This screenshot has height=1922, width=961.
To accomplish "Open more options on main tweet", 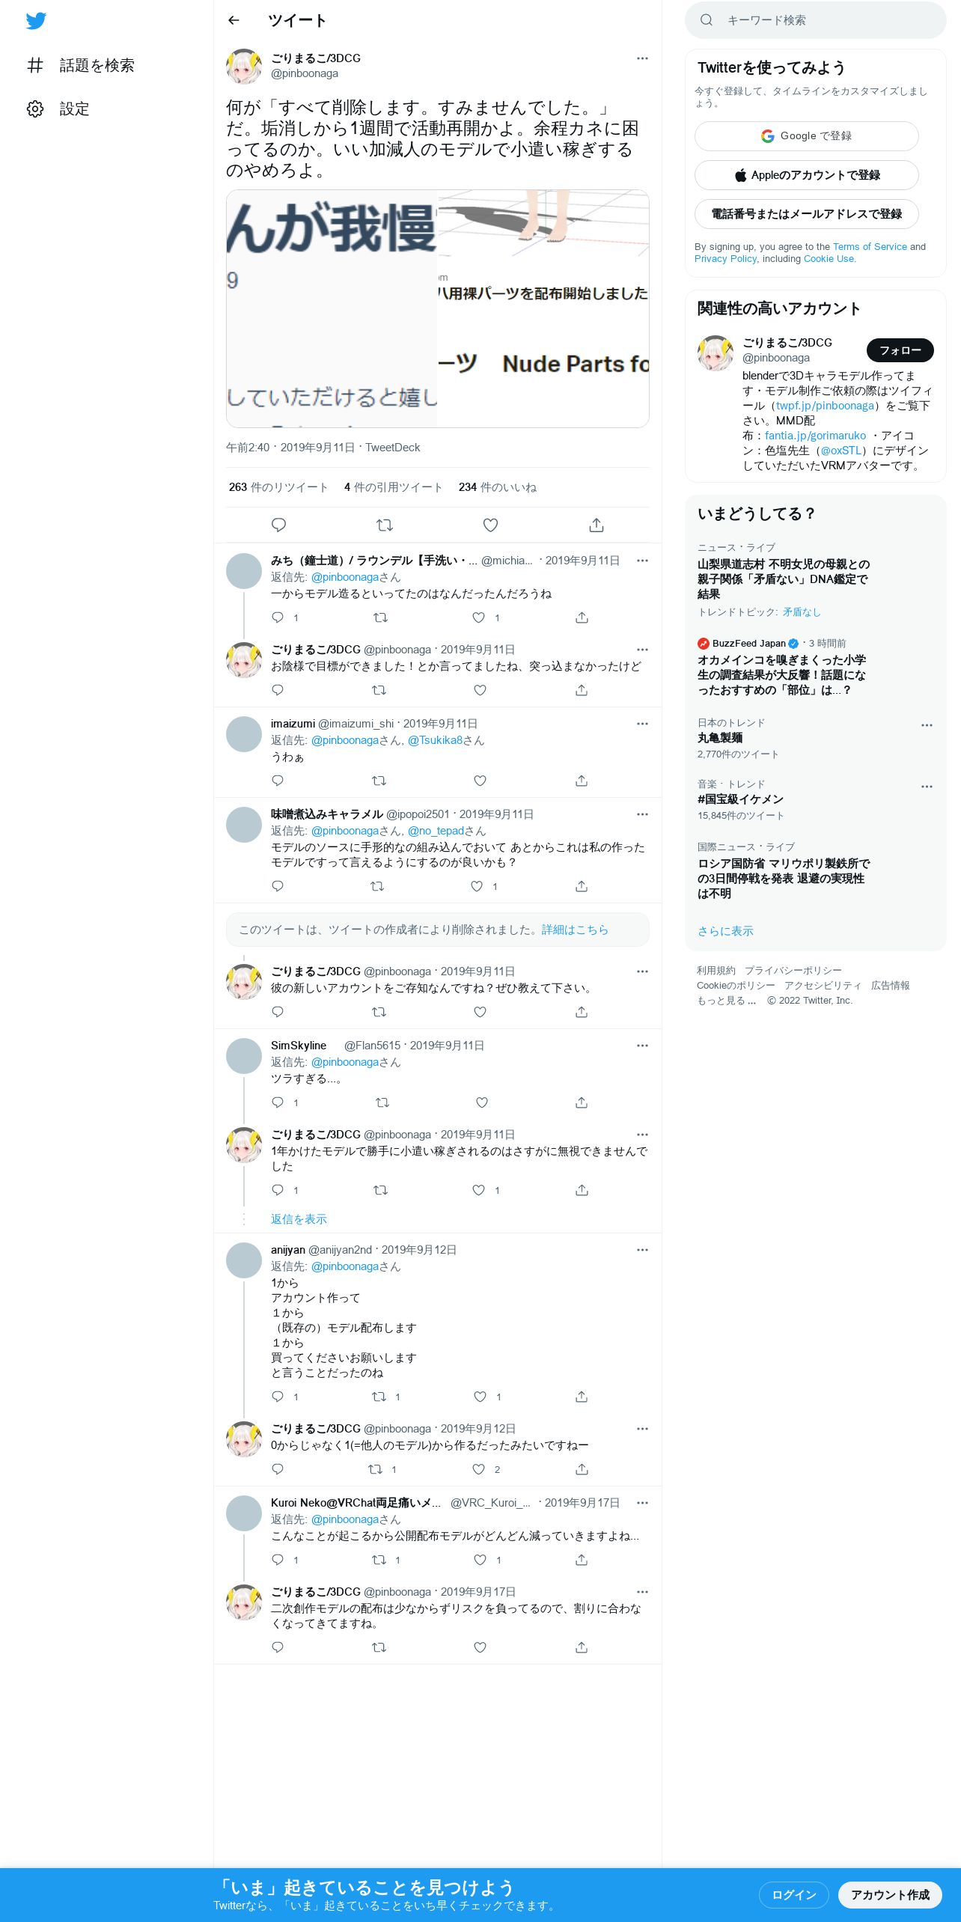I will [642, 58].
